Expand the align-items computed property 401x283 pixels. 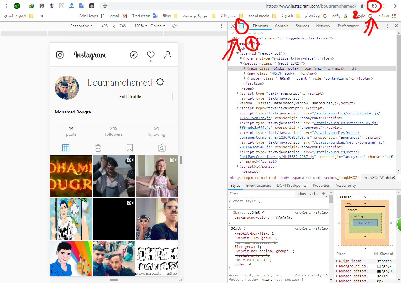point(337,261)
